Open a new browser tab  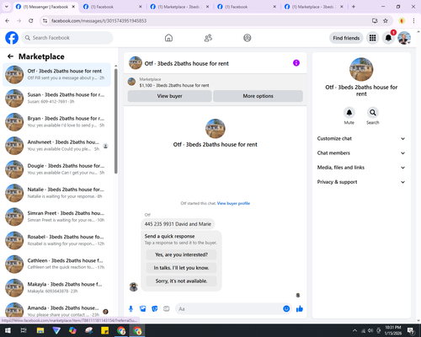coord(354,7)
